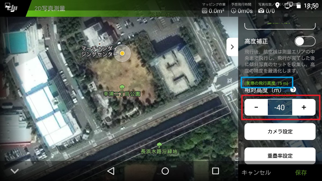This screenshot has height=181, width=322.
Task: Enable the 高度補正 toggle switch
Action: [305, 42]
